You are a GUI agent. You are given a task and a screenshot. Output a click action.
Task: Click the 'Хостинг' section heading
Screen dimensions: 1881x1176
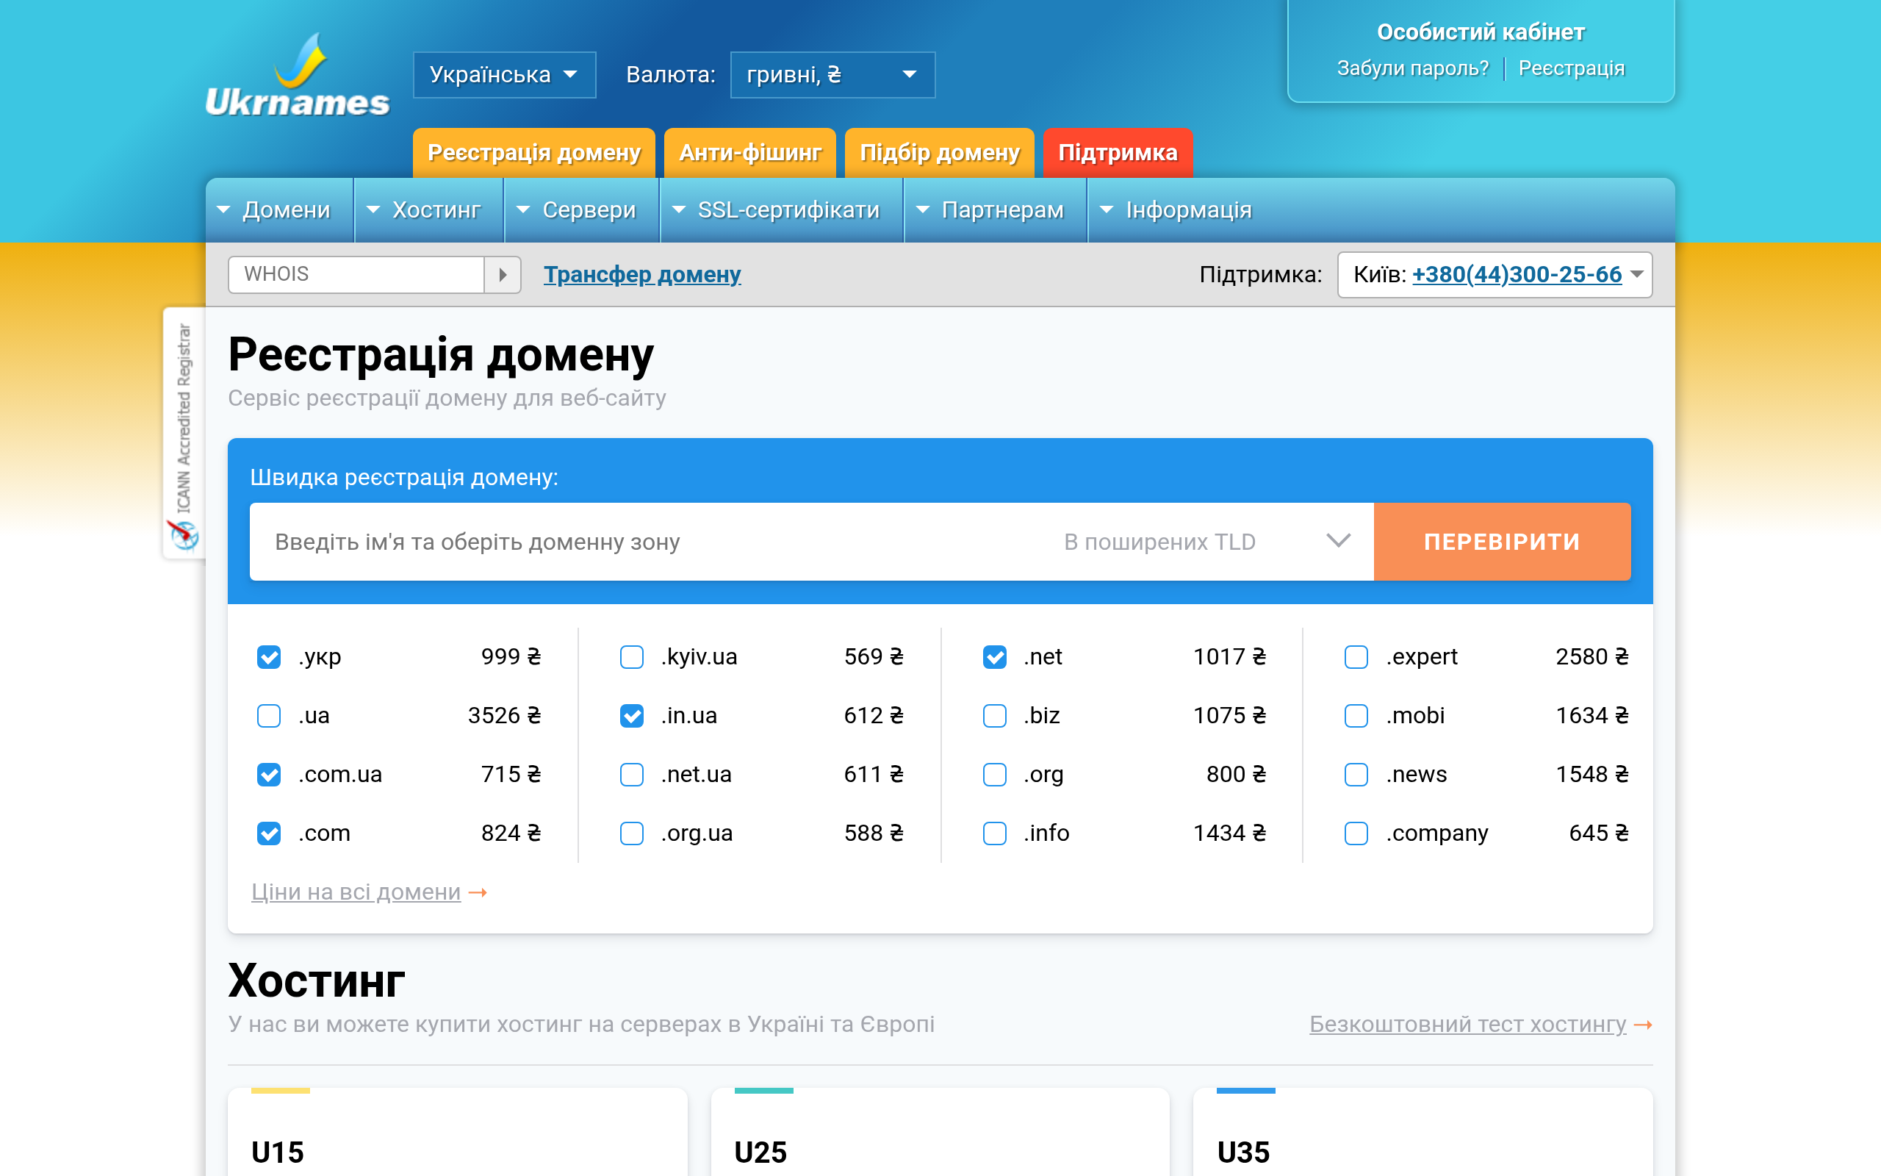coord(317,980)
